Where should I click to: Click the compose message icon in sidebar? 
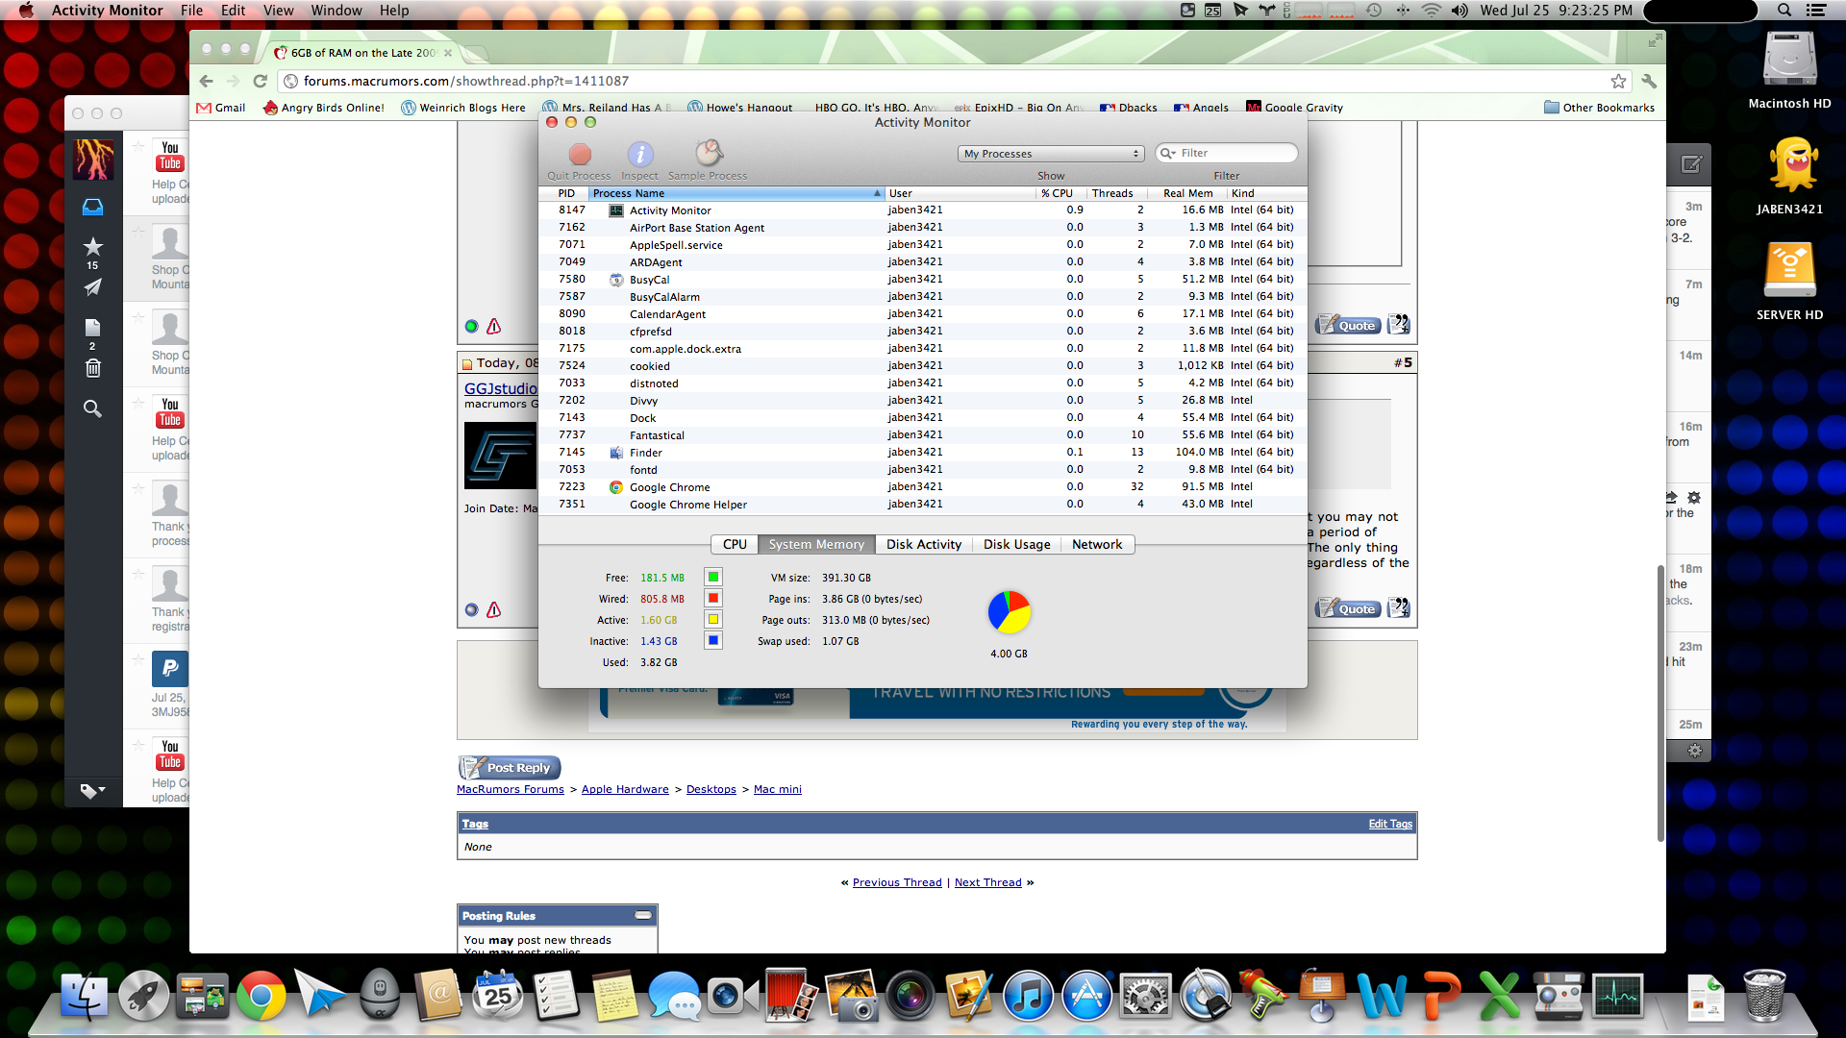[1691, 164]
